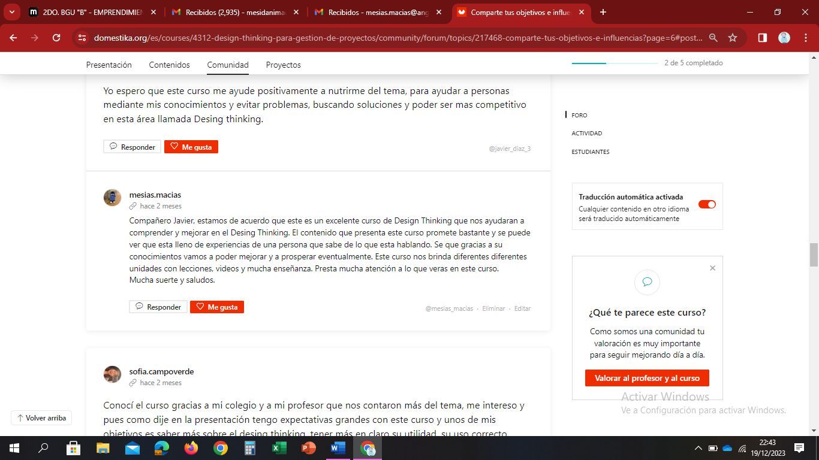Click the domestika URL address bar
Image resolution: width=819 pixels, height=460 pixels.
[x=398, y=38]
